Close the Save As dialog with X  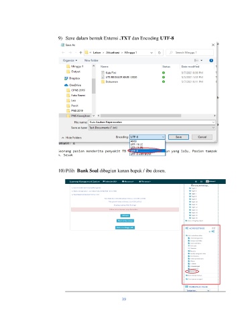tap(213, 45)
